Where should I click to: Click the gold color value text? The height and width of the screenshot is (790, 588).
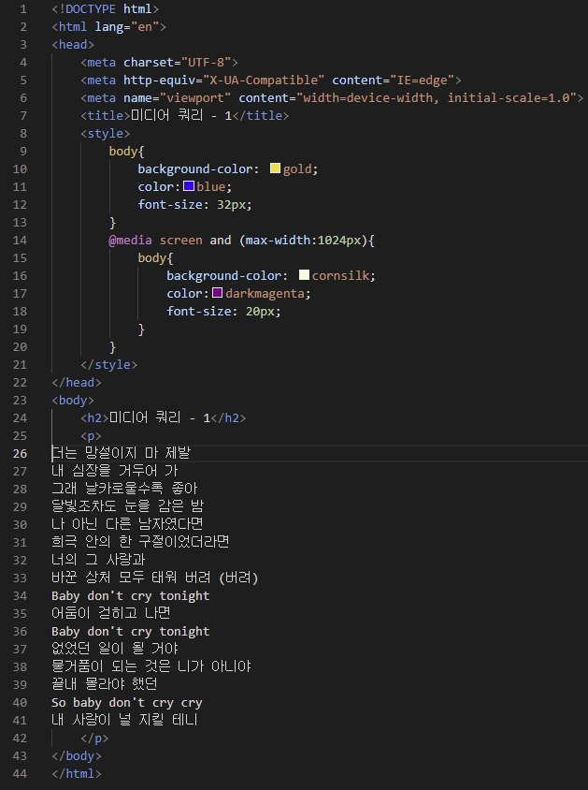(297, 168)
